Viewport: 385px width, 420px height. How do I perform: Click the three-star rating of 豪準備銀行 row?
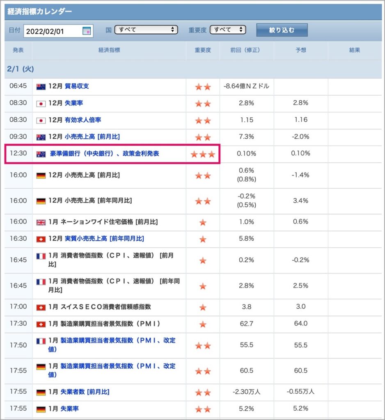click(x=203, y=154)
